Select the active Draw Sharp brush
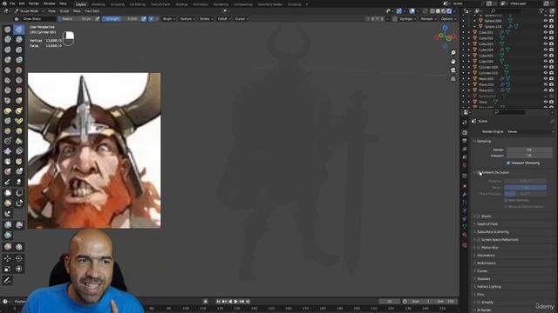This screenshot has height=313, width=558. click(x=19, y=30)
